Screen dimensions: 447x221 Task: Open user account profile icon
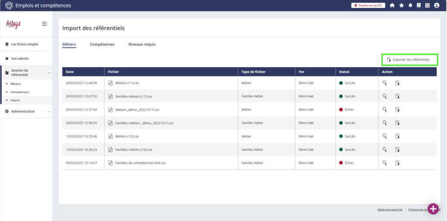click(437, 6)
